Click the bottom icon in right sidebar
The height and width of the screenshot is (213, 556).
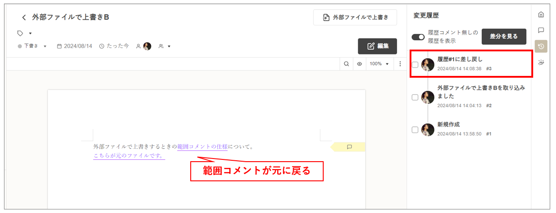point(541,63)
